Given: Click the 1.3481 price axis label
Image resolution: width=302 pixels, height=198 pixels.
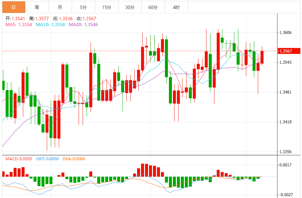Looking at the screenshot, I should [286, 92].
